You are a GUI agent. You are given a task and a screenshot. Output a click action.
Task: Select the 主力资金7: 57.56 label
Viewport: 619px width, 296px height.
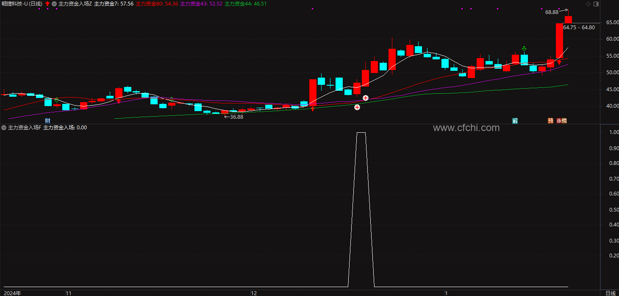coord(114,3)
